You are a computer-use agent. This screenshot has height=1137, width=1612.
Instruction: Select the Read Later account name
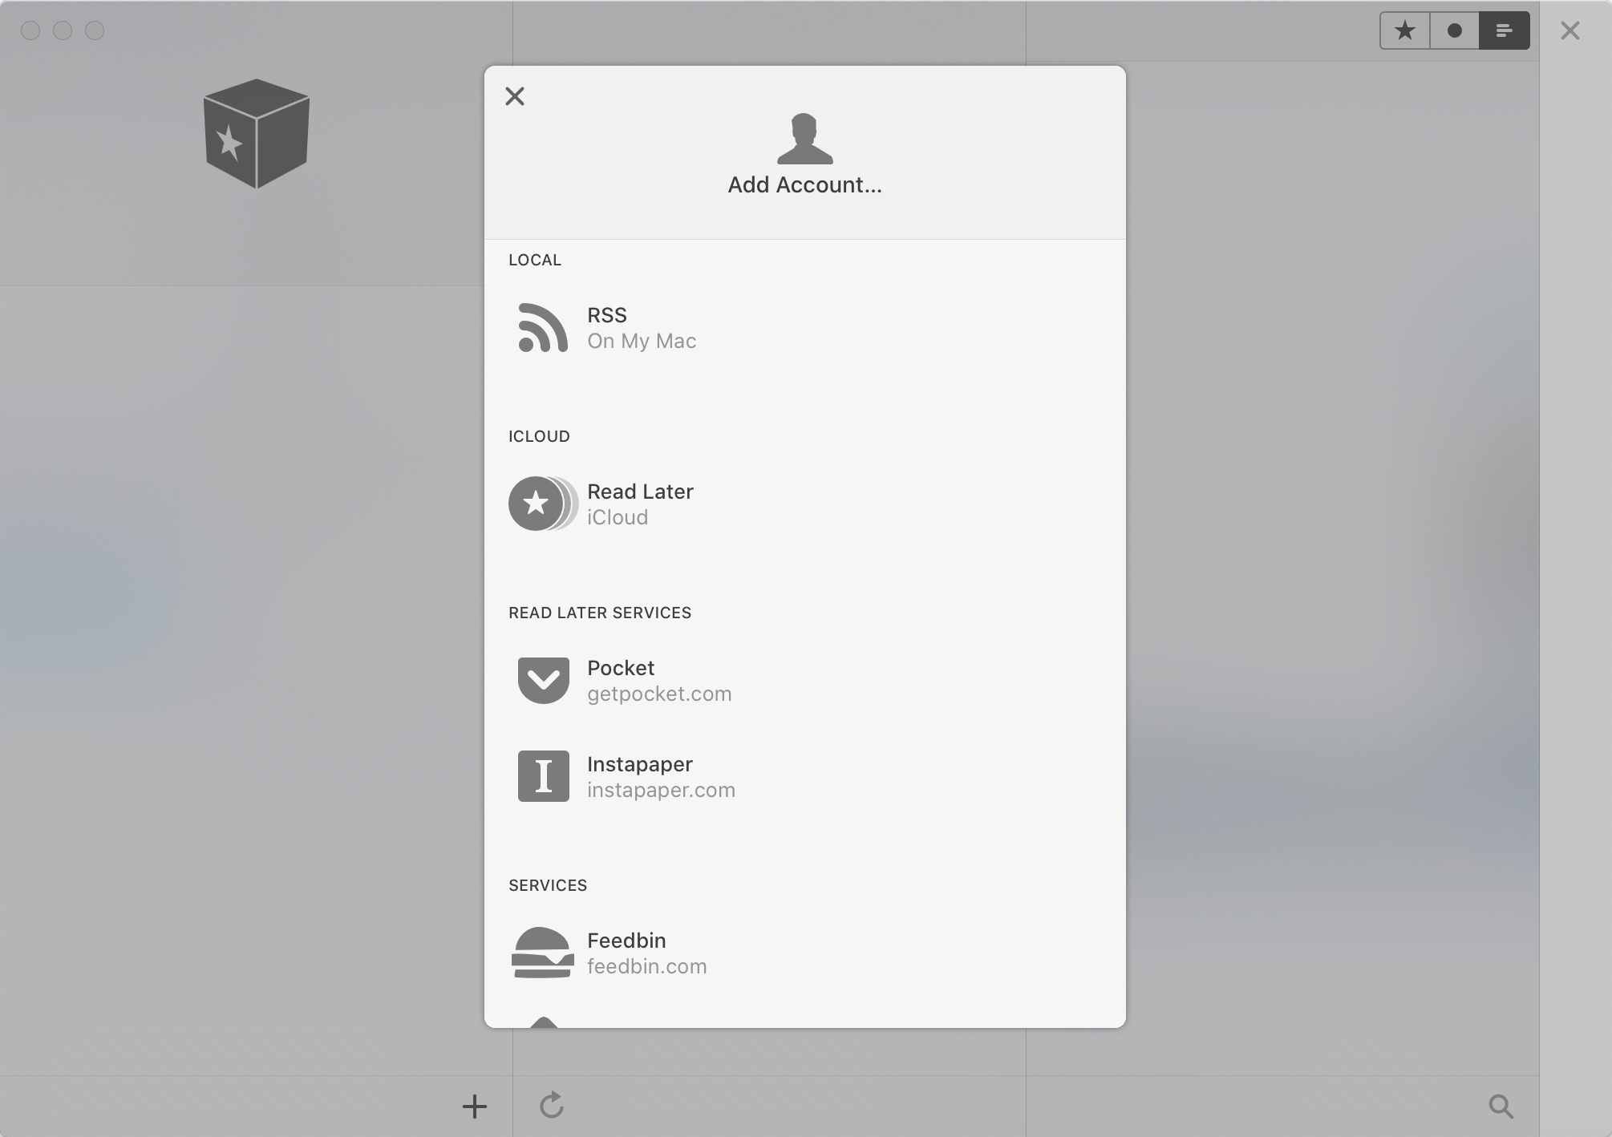coord(640,492)
